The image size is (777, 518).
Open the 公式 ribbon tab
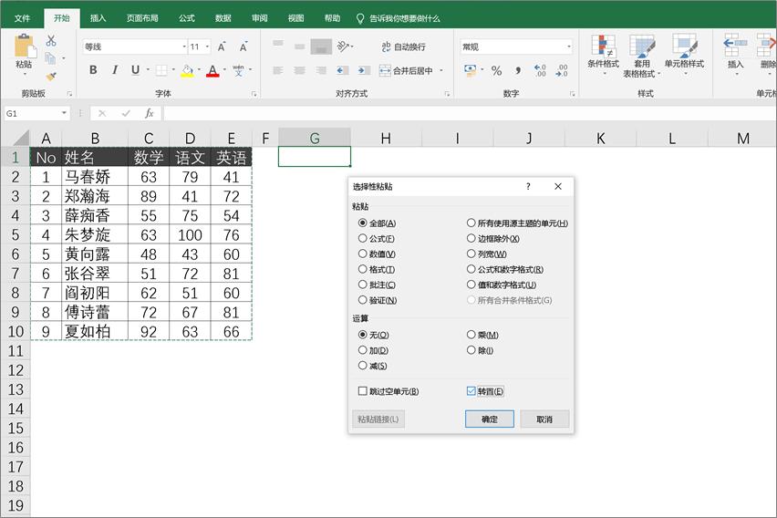pos(186,18)
